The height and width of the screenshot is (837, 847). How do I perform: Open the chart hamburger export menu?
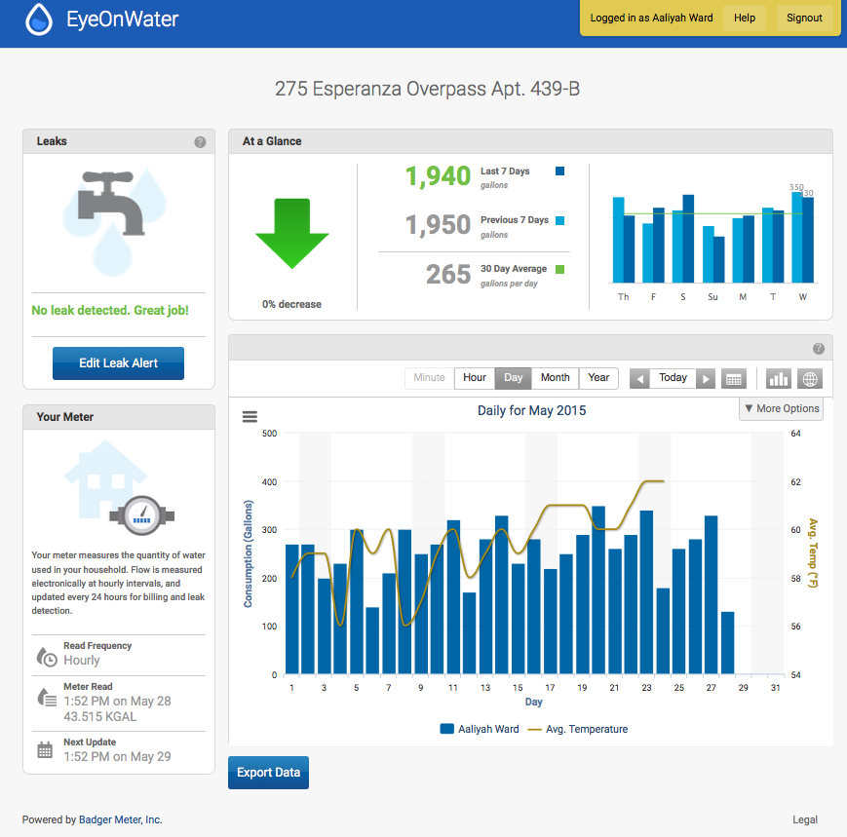pyautogui.click(x=250, y=415)
